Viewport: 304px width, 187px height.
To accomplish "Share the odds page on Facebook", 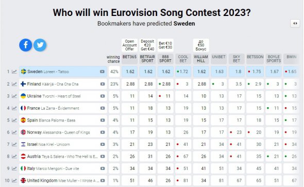I will coord(26,45).
